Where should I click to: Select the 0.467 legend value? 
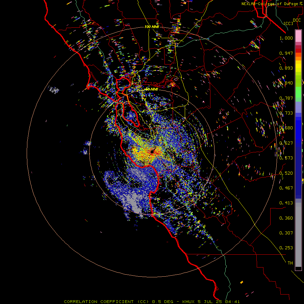coord(286,188)
